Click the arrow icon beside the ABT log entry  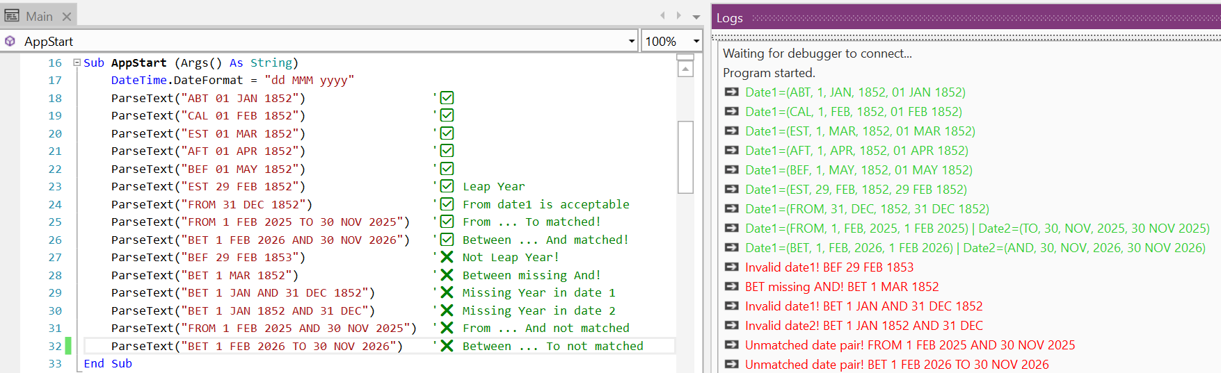731,92
